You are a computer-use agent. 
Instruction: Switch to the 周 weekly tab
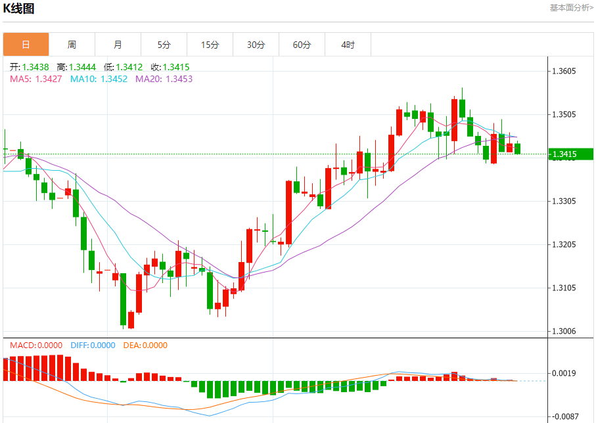72,45
